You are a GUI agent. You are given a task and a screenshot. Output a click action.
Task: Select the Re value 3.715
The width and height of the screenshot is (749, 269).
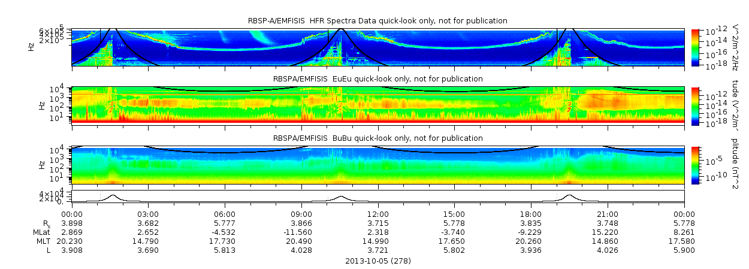coord(378,223)
